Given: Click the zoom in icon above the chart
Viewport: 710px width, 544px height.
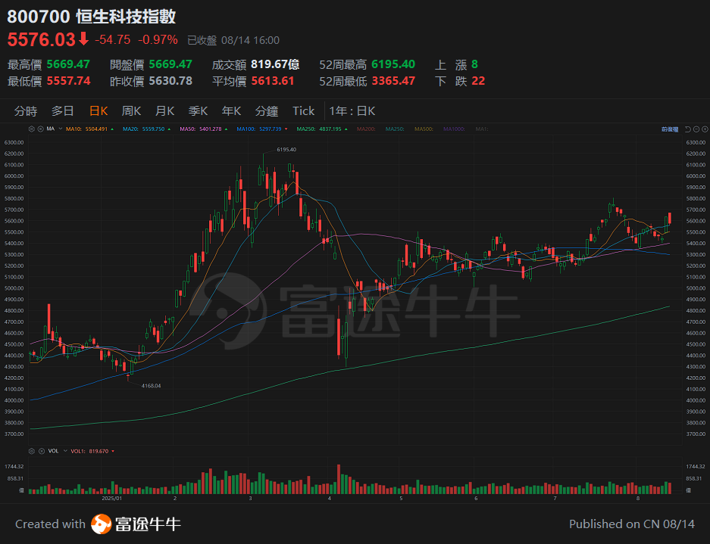Looking at the screenshot, I should pos(705,129).
